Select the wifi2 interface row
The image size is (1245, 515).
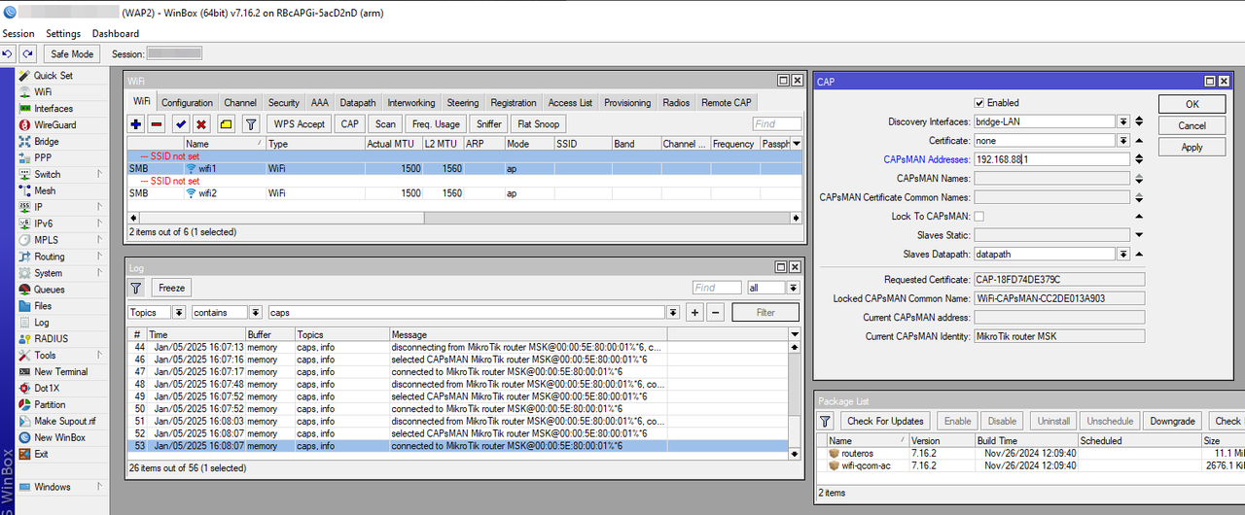tap(465, 193)
